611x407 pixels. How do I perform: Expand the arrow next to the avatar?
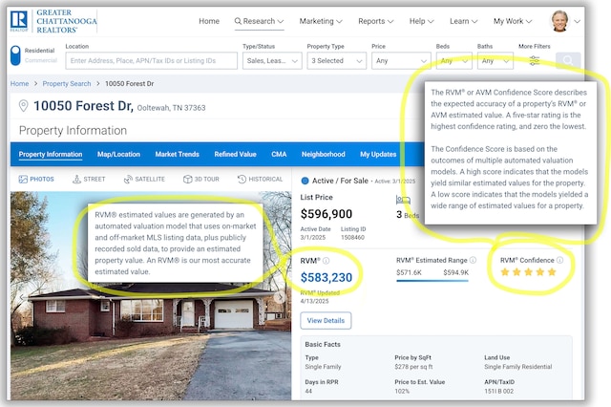(577, 21)
